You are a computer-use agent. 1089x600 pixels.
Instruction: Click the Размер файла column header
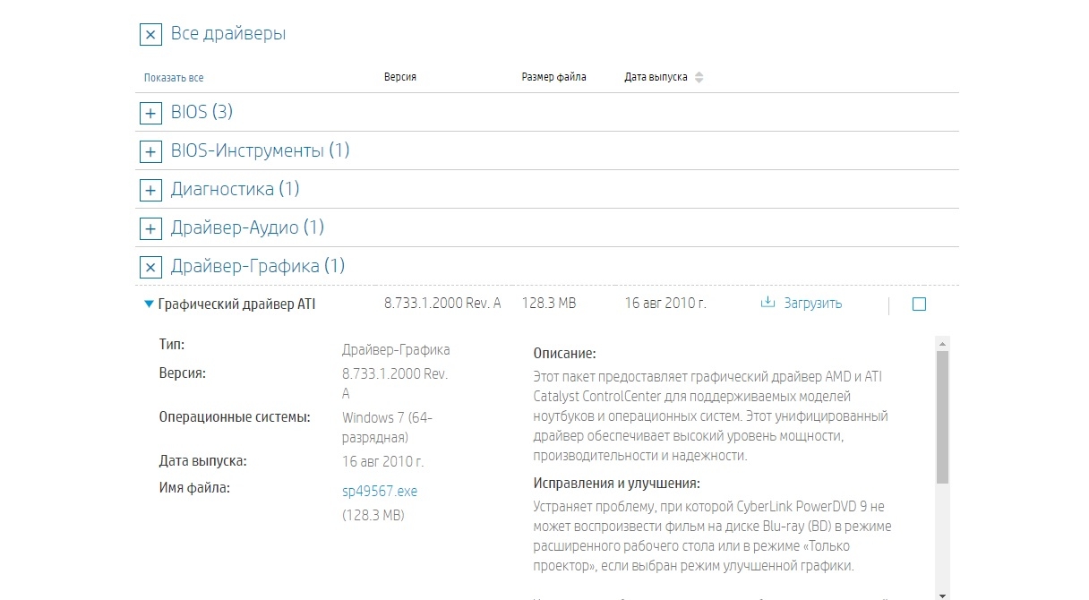[553, 77]
